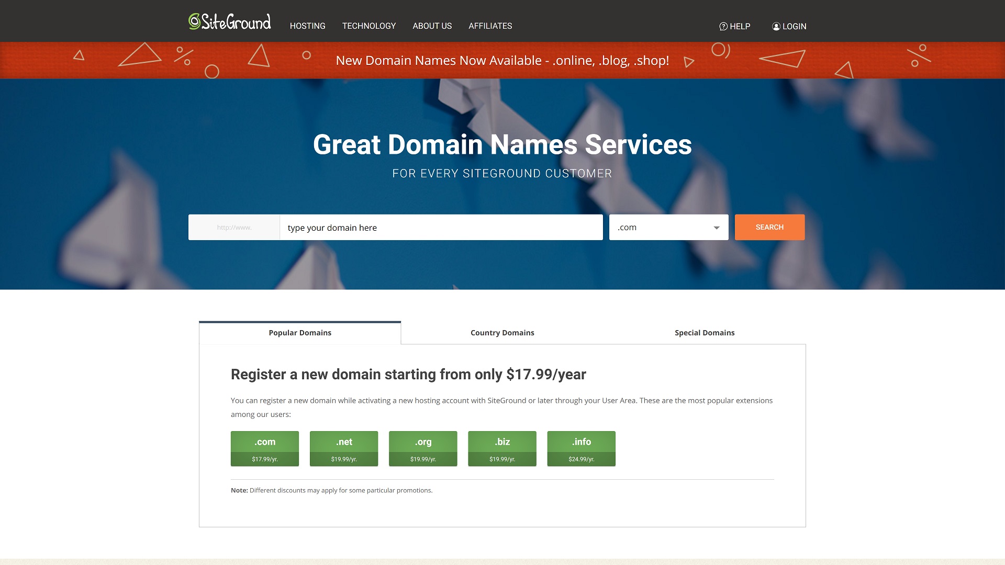This screenshot has width=1005, height=565.
Task: Switch to the Special Domains tab
Action: click(x=705, y=333)
